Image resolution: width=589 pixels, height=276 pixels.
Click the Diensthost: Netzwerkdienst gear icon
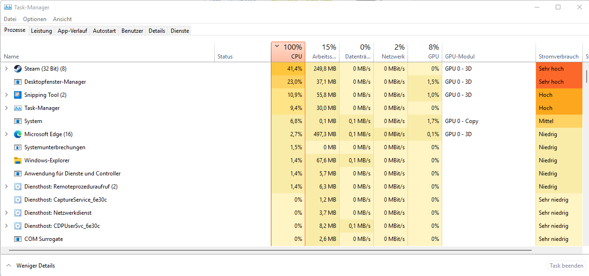[x=18, y=213]
